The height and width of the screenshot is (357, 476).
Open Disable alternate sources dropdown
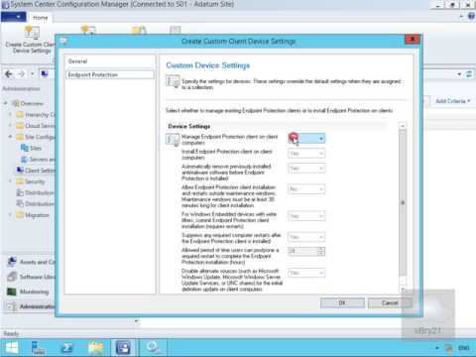click(x=306, y=273)
